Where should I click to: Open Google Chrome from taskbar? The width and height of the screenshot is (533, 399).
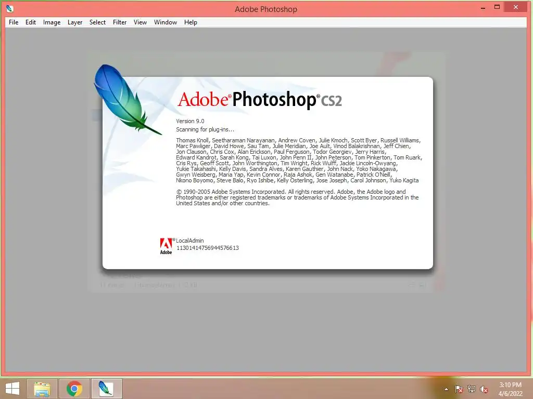(74, 389)
